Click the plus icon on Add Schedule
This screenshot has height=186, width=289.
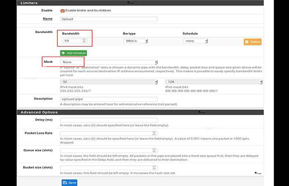63,53
